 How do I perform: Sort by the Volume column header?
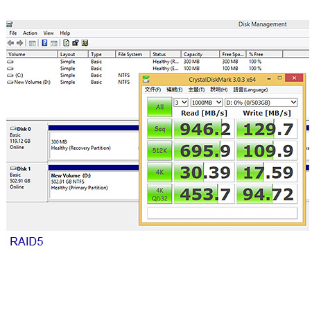(32, 54)
